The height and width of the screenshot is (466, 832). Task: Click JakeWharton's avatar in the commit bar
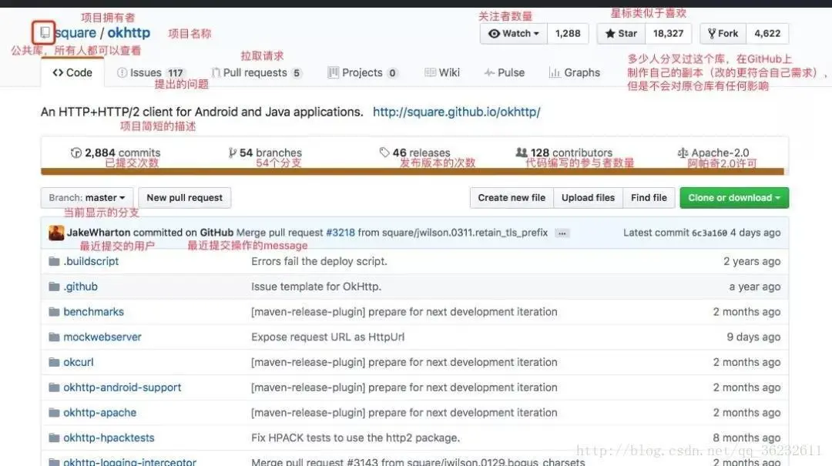coord(55,232)
